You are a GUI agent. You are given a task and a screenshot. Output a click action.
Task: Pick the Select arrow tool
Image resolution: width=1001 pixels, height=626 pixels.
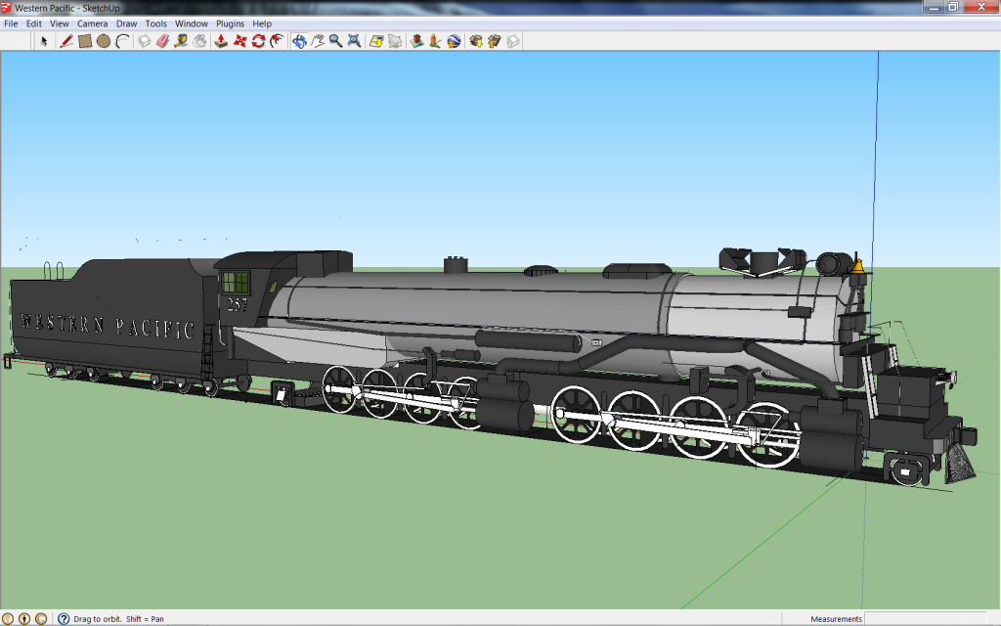(x=44, y=41)
